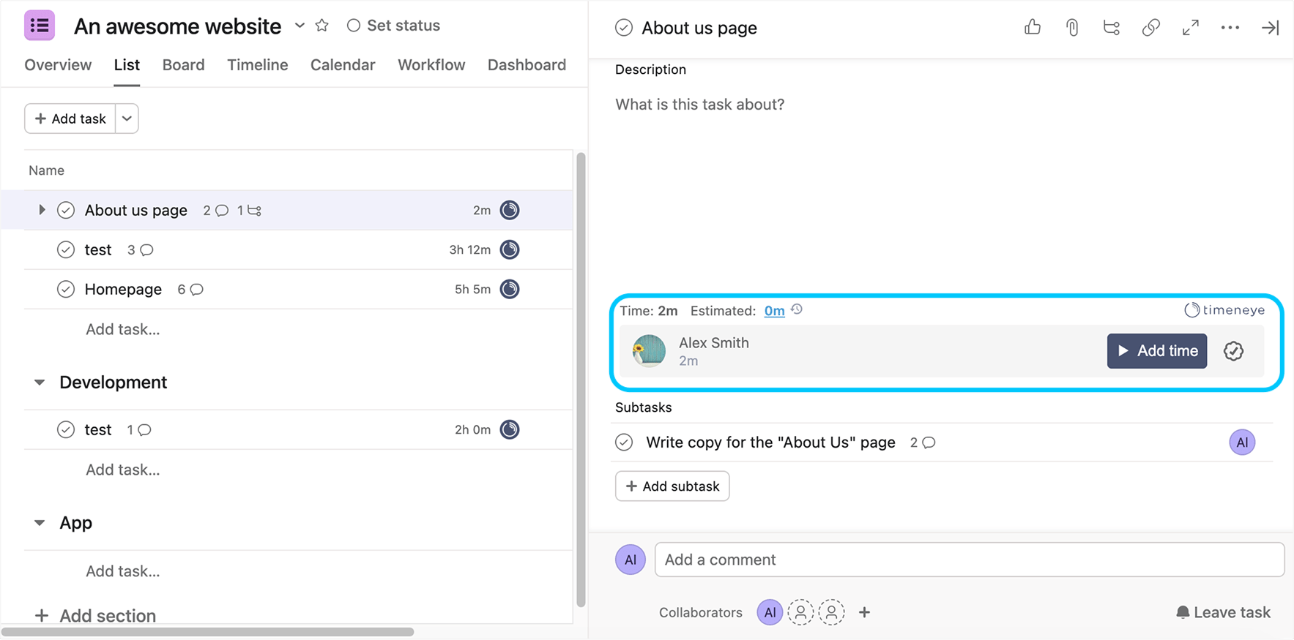Mark first test task complete
1294x640 pixels.
tap(66, 249)
